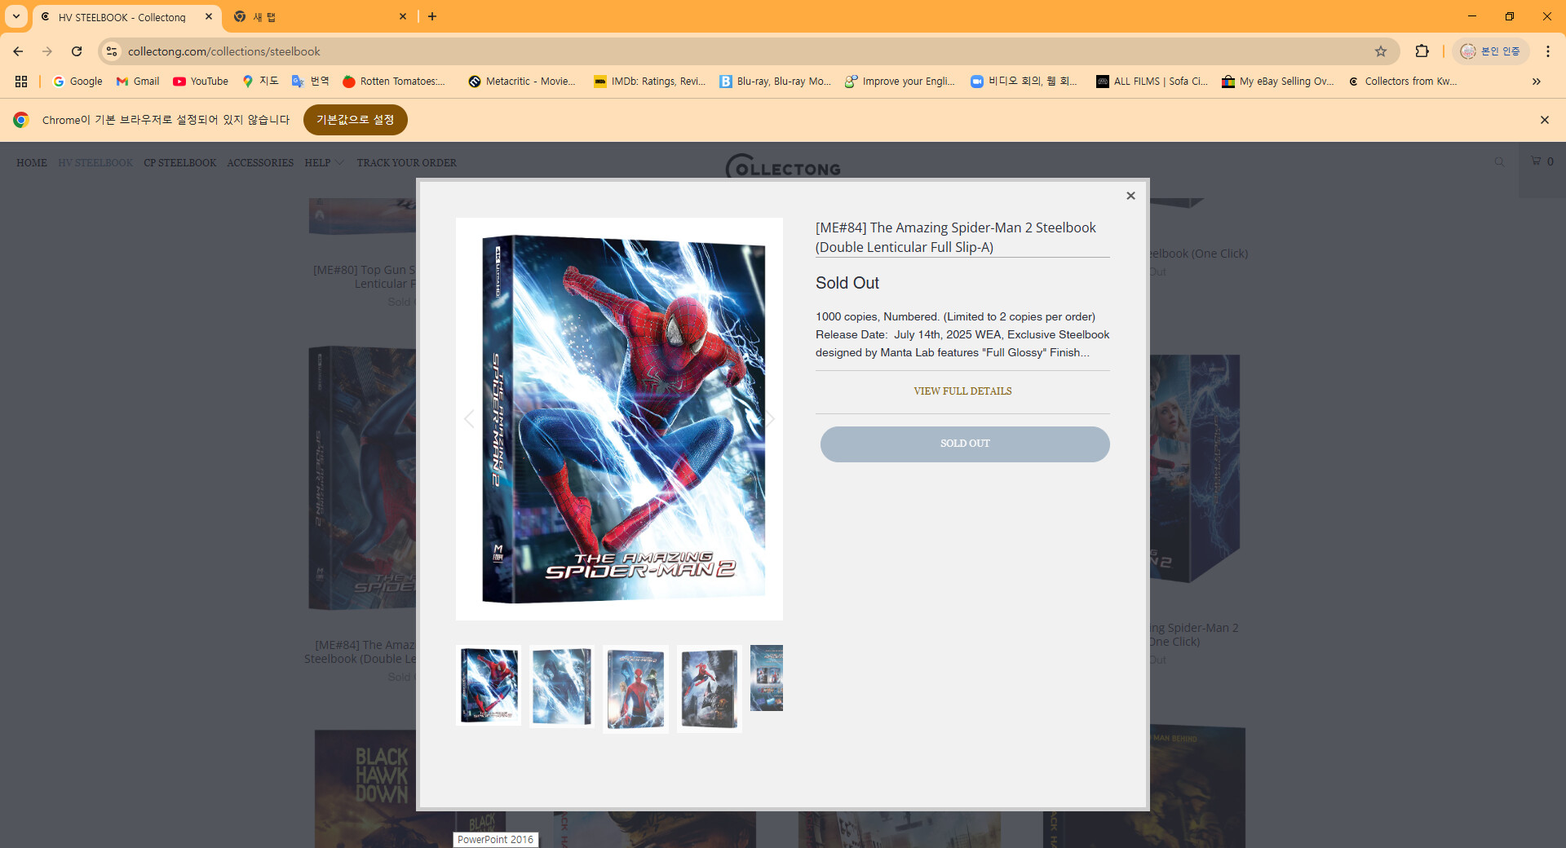Dismiss the default browser notification bar
Screen dimensions: 1566x848
pyautogui.click(x=1545, y=120)
